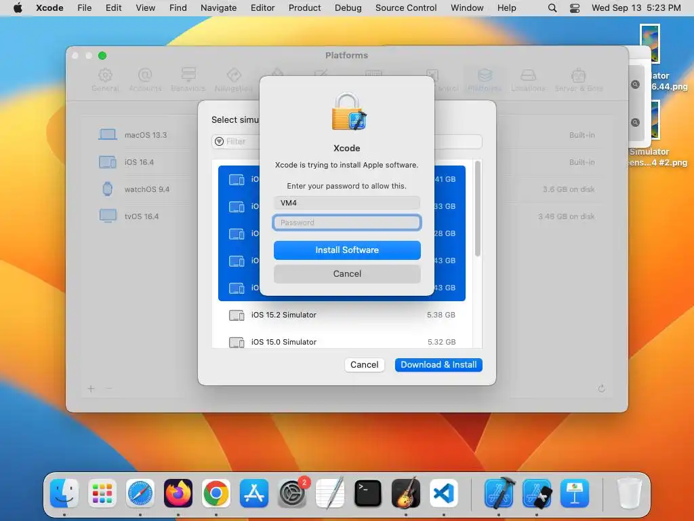Viewport: 694px width, 521px height.
Task: Open the General preferences tab
Action: pyautogui.click(x=105, y=80)
